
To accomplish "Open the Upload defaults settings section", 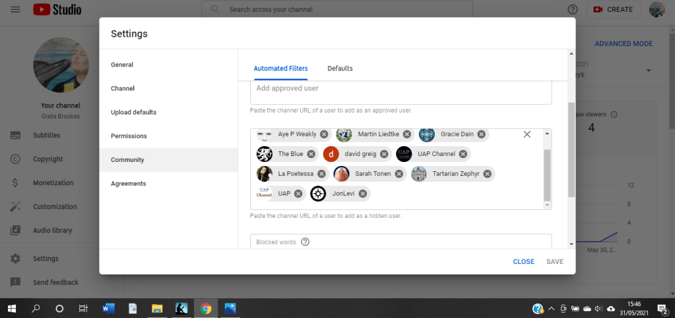I will point(133,113).
